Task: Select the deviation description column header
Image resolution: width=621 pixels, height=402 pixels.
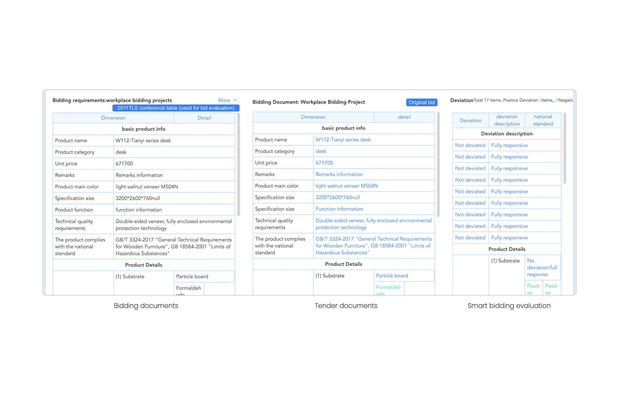Action: [x=506, y=120]
